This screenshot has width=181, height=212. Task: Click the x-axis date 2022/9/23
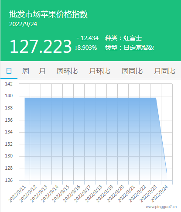148,194
